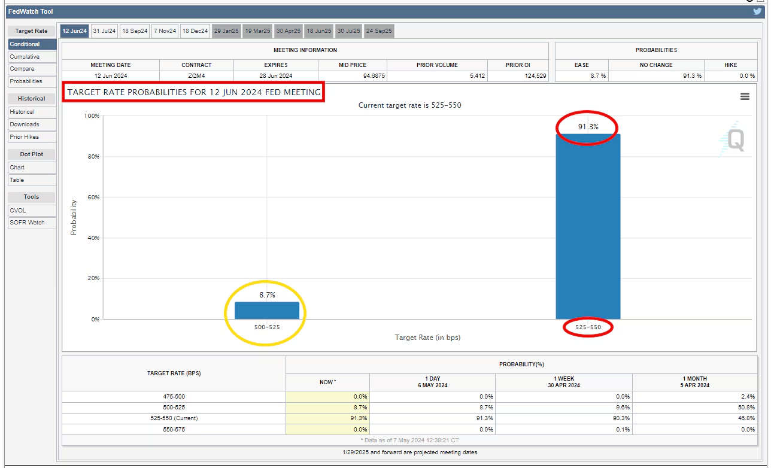This screenshot has height=468, width=771.
Task: Go to the 30 Jul25 meeting tab
Action: (349, 31)
